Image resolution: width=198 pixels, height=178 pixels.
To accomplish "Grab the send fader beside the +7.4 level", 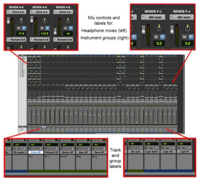I will click(x=8, y=20).
